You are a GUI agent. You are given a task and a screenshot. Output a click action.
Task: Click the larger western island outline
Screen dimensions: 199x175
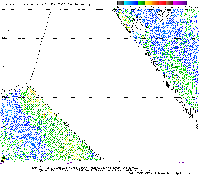pyautogui.click(x=139, y=25)
